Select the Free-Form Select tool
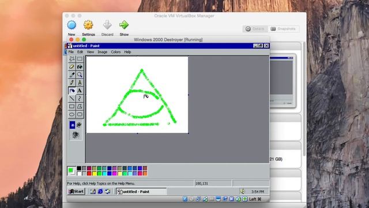The height and width of the screenshot is (208, 369). 71,59
